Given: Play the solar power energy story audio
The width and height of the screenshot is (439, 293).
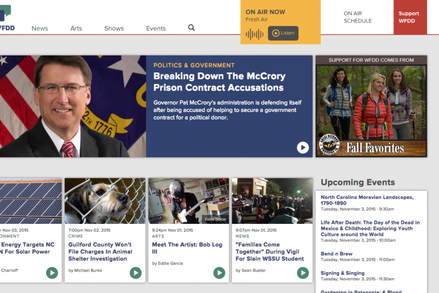Looking at the screenshot, I should pos(52,273).
